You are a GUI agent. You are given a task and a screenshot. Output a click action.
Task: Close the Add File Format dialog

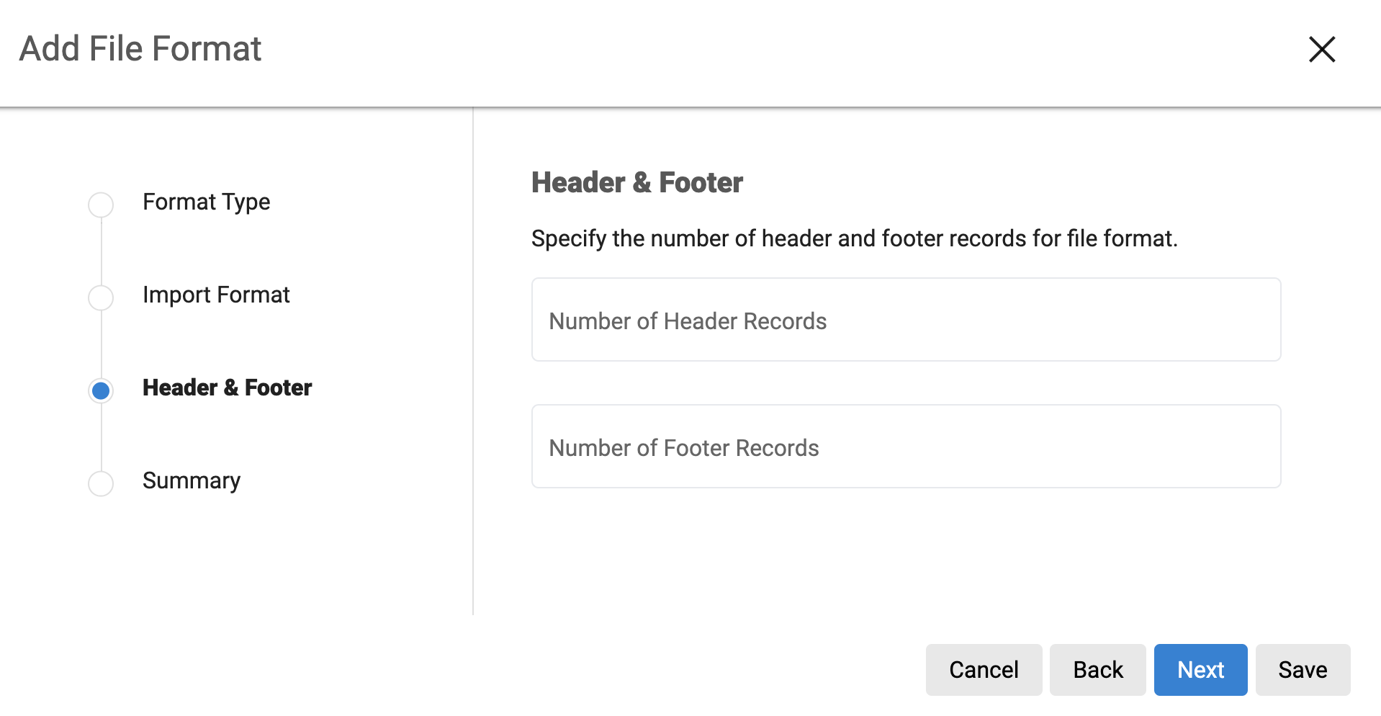pos(1321,50)
